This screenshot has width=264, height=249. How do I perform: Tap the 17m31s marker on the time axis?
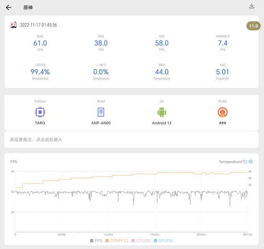coord(155,234)
